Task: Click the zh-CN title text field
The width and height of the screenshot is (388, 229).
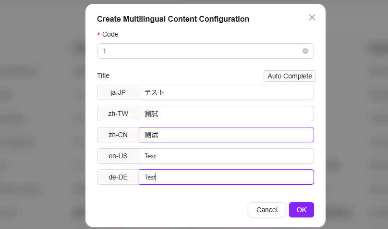Action: click(x=226, y=135)
